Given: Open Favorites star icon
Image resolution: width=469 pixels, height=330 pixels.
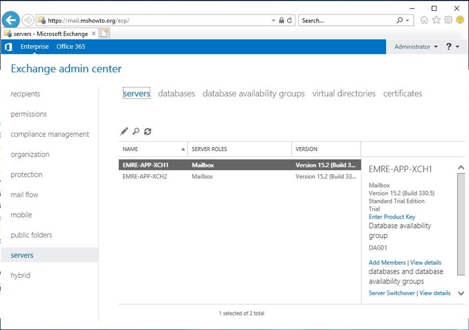Looking at the screenshot, I should point(437,20).
